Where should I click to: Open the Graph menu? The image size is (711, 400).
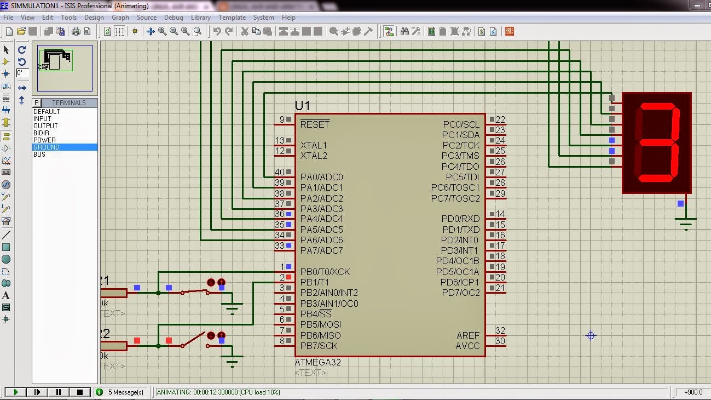point(120,18)
